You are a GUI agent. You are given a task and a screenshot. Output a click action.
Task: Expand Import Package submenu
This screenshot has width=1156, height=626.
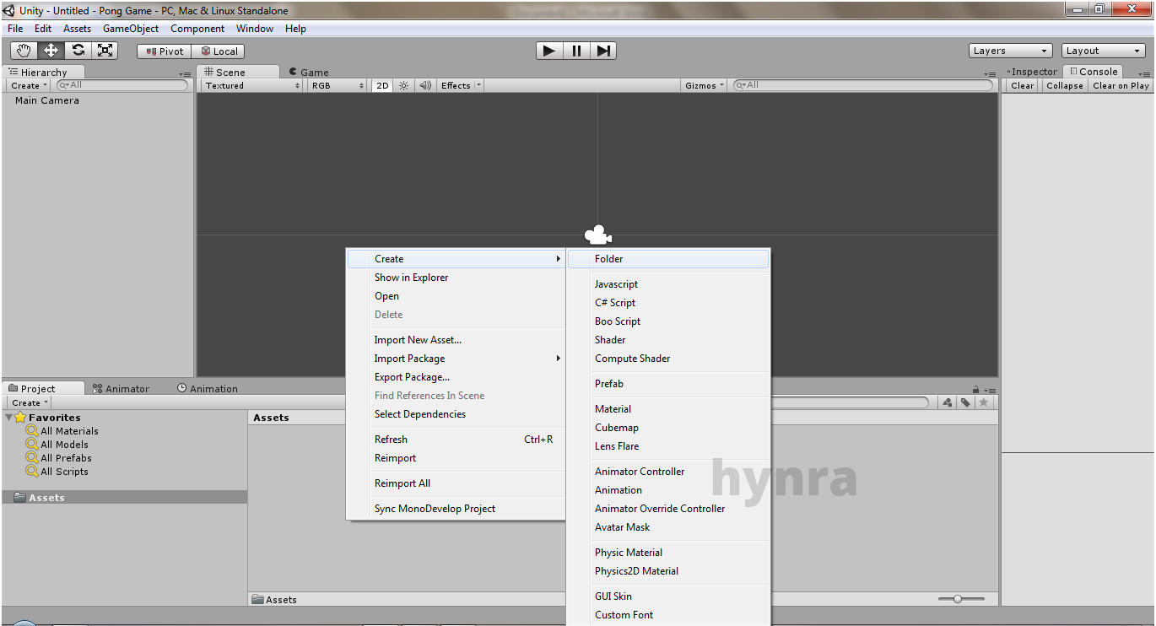point(456,359)
